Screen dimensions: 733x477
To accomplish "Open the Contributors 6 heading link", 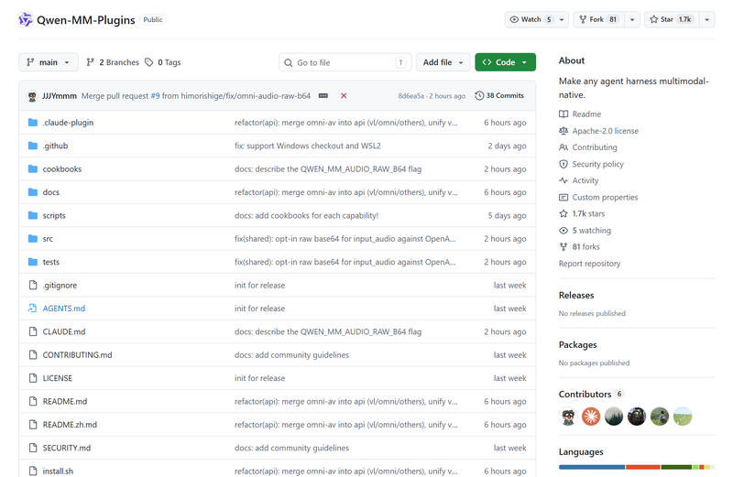I will tap(590, 394).
